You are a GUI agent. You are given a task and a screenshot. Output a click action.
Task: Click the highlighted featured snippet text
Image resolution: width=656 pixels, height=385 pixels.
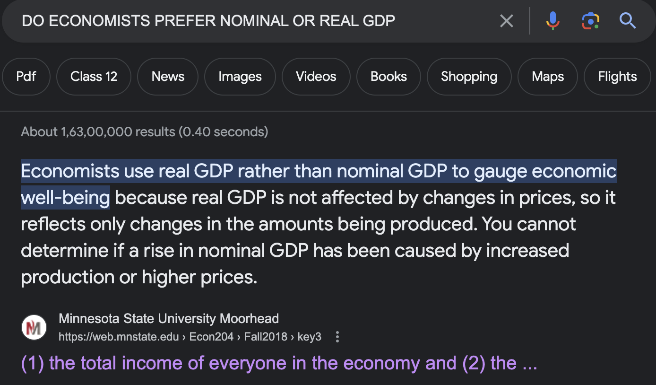[319, 184]
